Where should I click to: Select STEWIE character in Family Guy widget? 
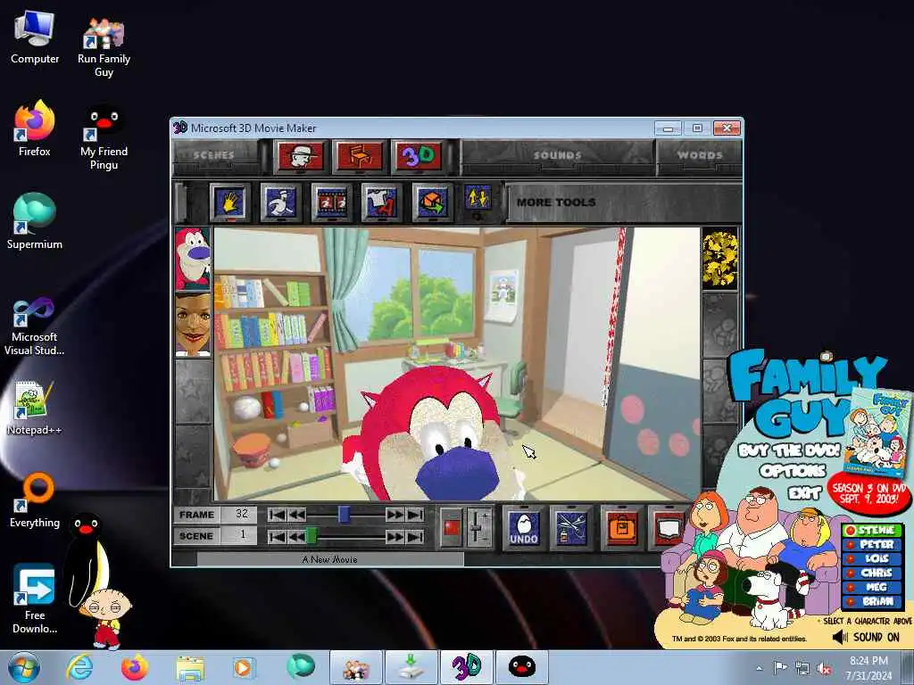pos(872,530)
